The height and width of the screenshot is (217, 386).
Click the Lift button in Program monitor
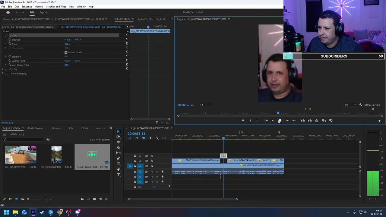click(302, 121)
